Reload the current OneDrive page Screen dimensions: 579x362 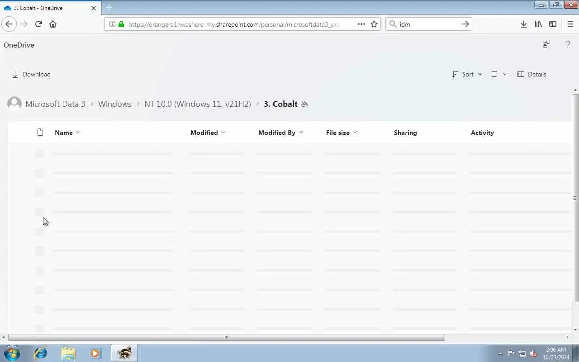coord(38,24)
